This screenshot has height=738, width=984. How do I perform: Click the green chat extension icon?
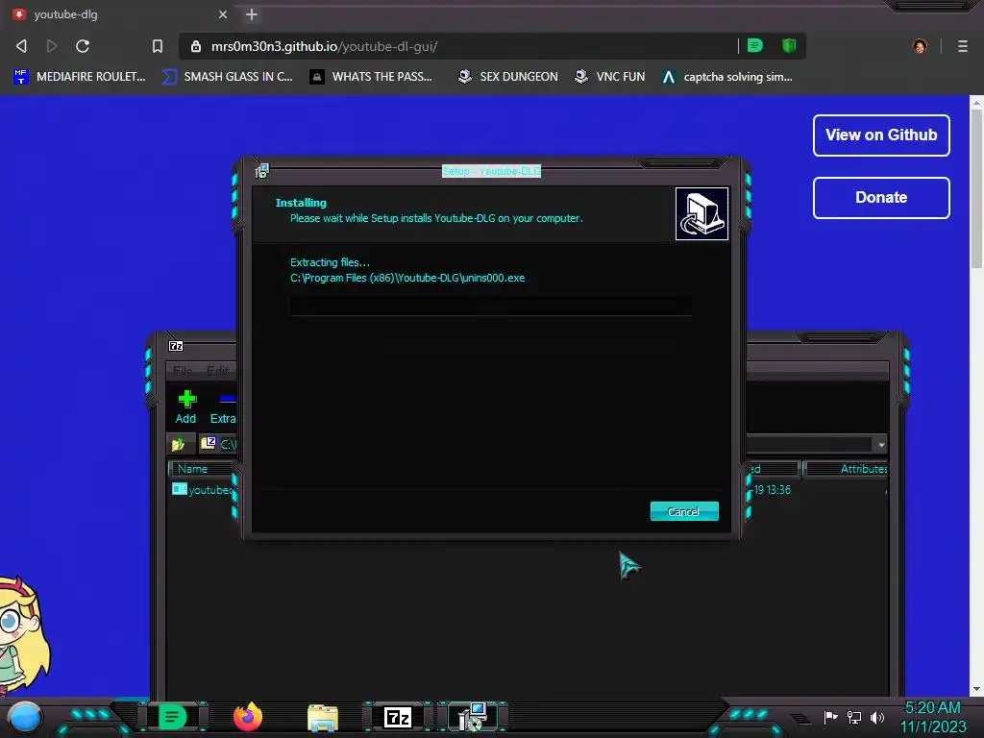(755, 46)
